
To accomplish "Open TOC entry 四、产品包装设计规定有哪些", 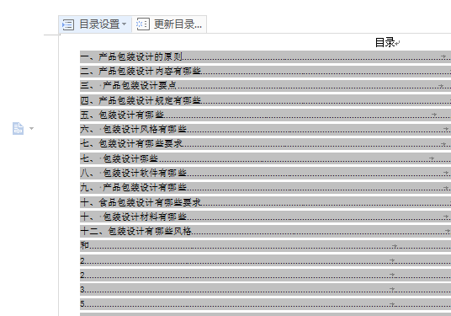I will pos(266,100).
